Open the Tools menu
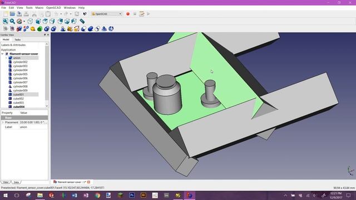356x200 pixels. (x=29, y=8)
